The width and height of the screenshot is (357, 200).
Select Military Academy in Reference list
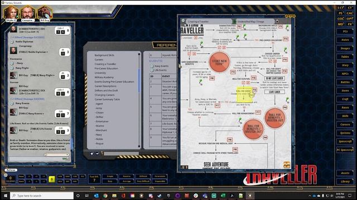coord(104,77)
